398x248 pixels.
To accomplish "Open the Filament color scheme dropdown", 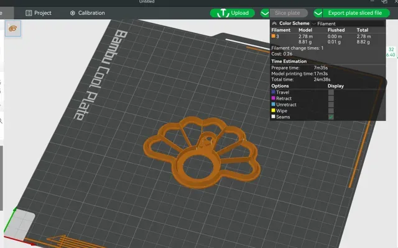I will [348, 24].
